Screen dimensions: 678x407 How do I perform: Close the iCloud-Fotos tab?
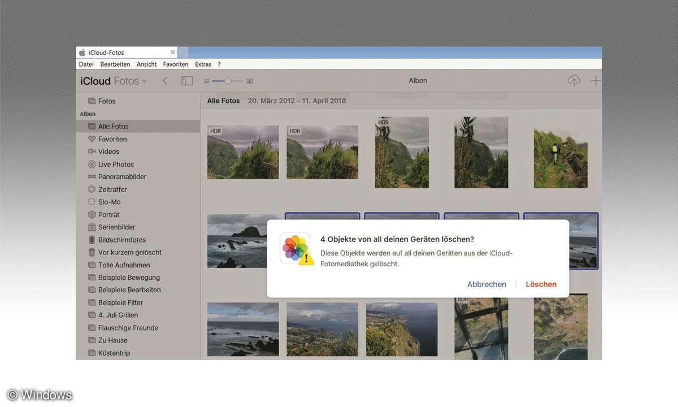coord(172,53)
